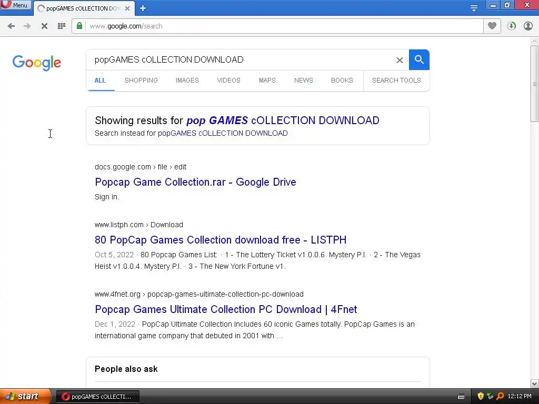Click the orange magnifier tray icon
Viewport: 539px width, 404px height.
point(500,396)
